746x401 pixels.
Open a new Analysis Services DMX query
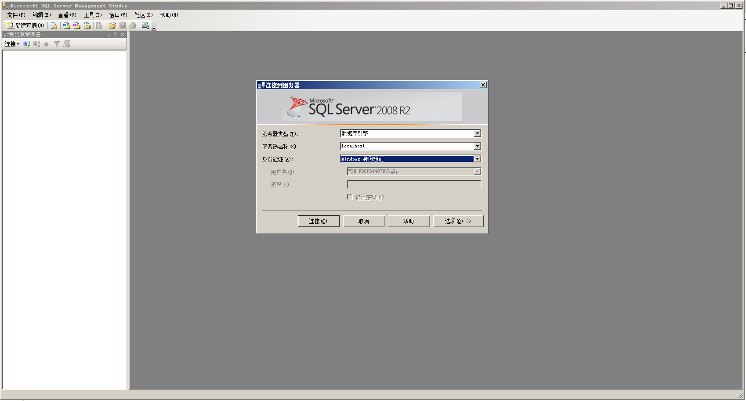click(77, 25)
